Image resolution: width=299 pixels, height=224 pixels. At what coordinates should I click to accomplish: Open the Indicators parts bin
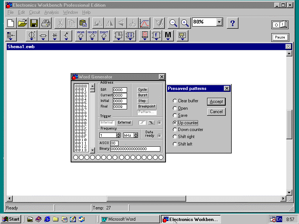pos(145,35)
